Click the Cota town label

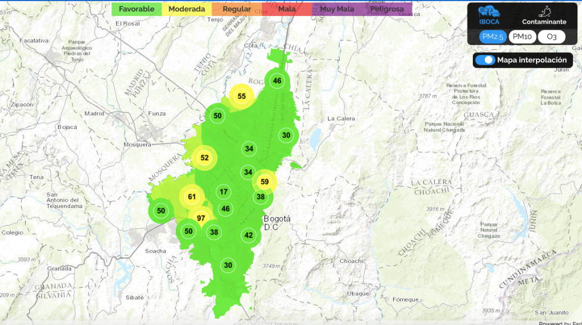250,45
